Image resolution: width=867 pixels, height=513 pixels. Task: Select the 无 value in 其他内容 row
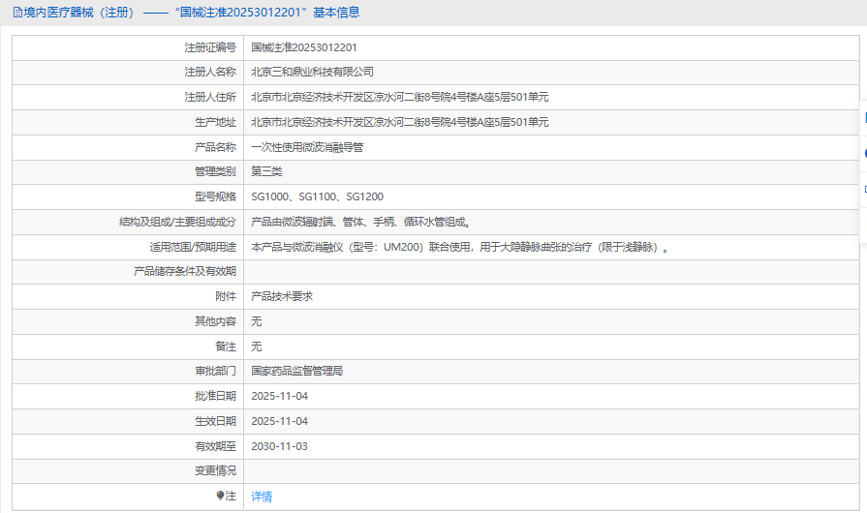coord(257,321)
